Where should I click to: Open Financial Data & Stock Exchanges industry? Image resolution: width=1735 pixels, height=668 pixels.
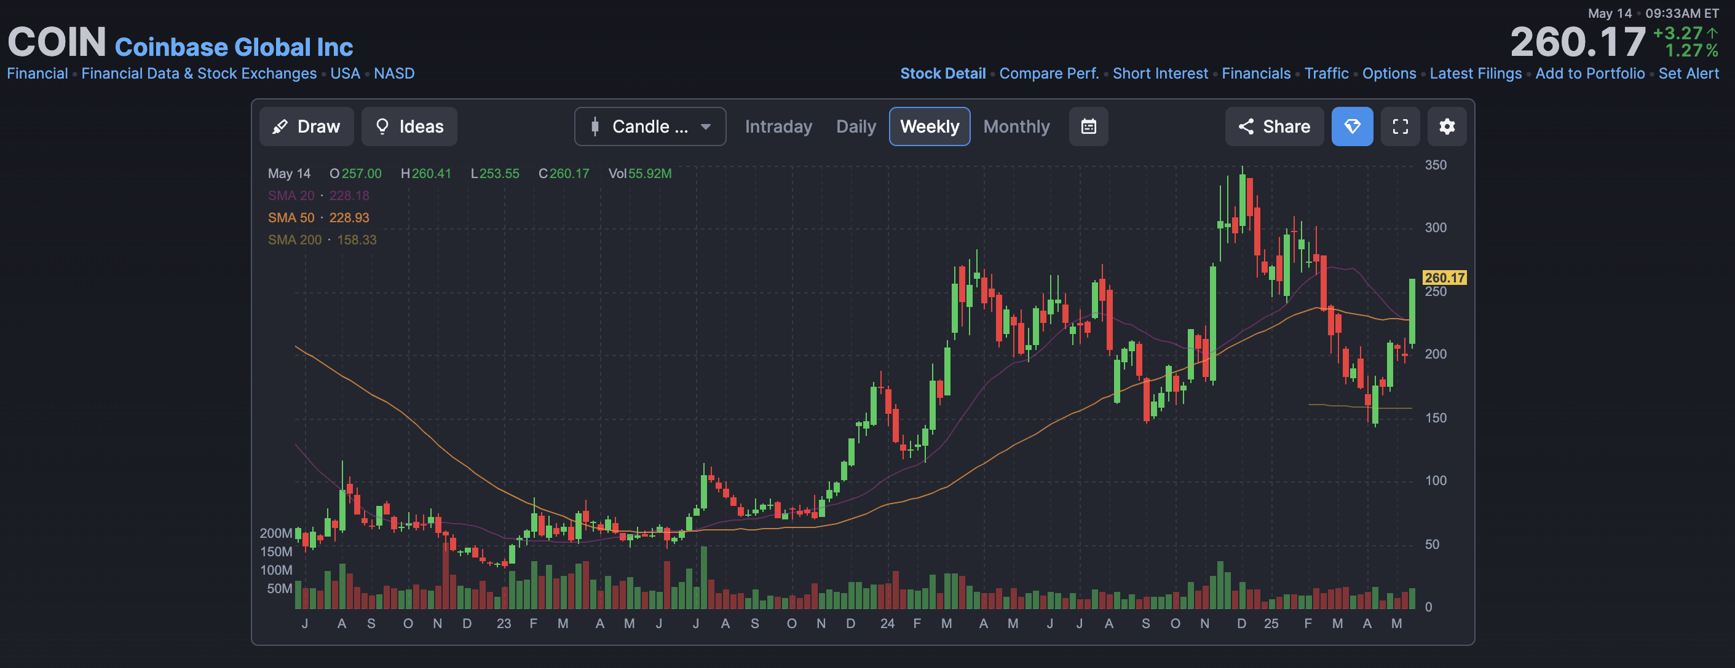(199, 73)
